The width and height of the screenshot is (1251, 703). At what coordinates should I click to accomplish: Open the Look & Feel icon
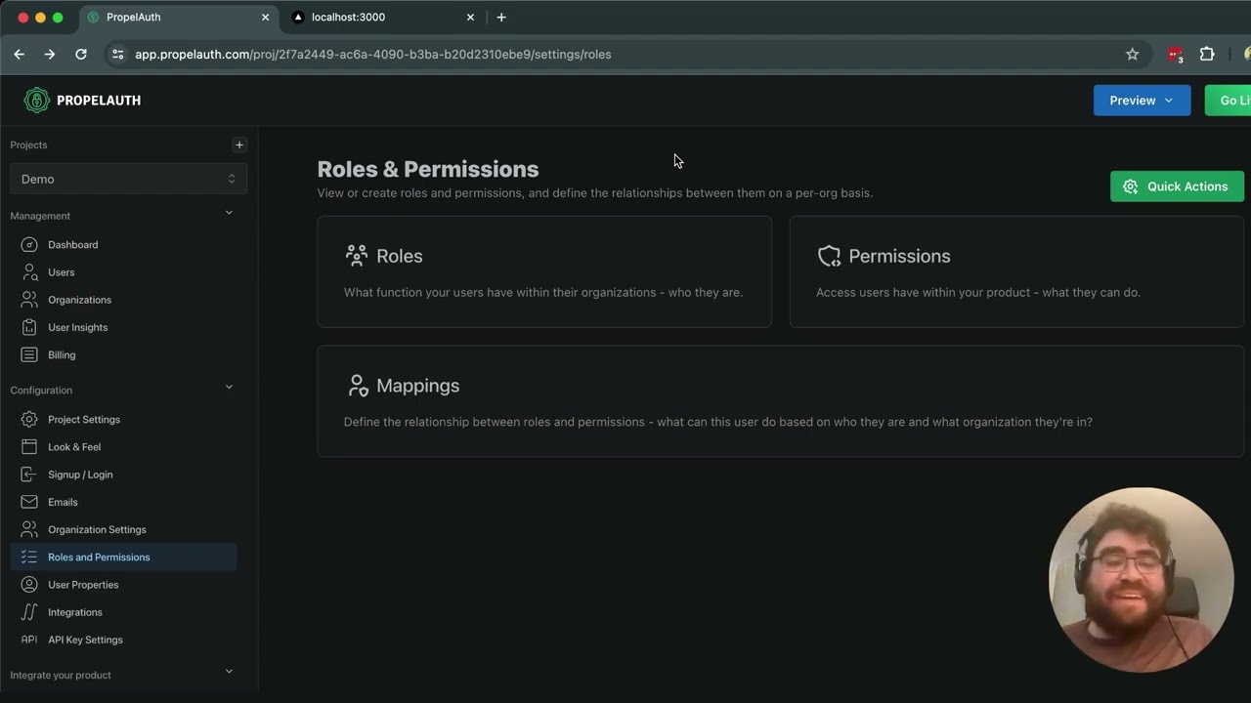click(x=29, y=446)
